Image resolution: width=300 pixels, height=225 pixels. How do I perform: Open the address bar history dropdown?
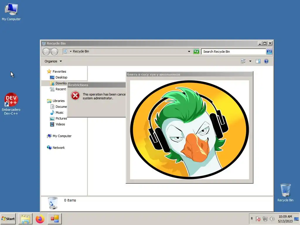pos(189,52)
